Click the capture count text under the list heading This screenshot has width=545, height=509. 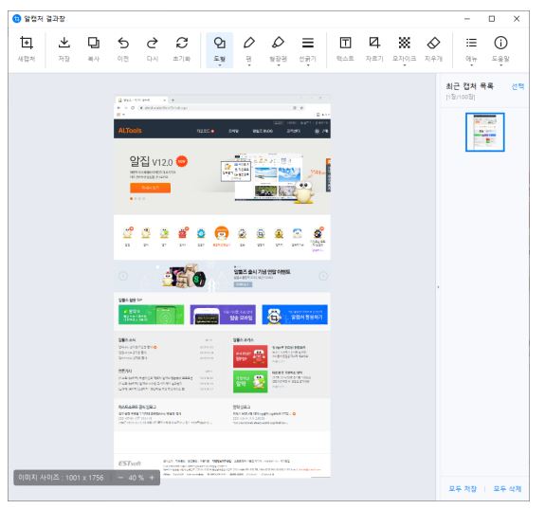point(461,97)
